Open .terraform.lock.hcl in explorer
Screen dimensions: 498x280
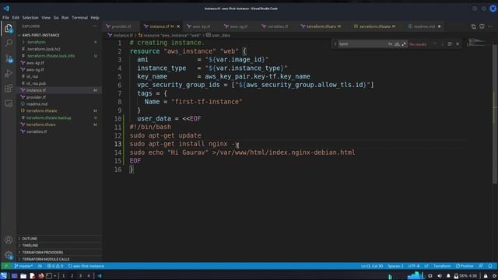click(x=59, y=49)
